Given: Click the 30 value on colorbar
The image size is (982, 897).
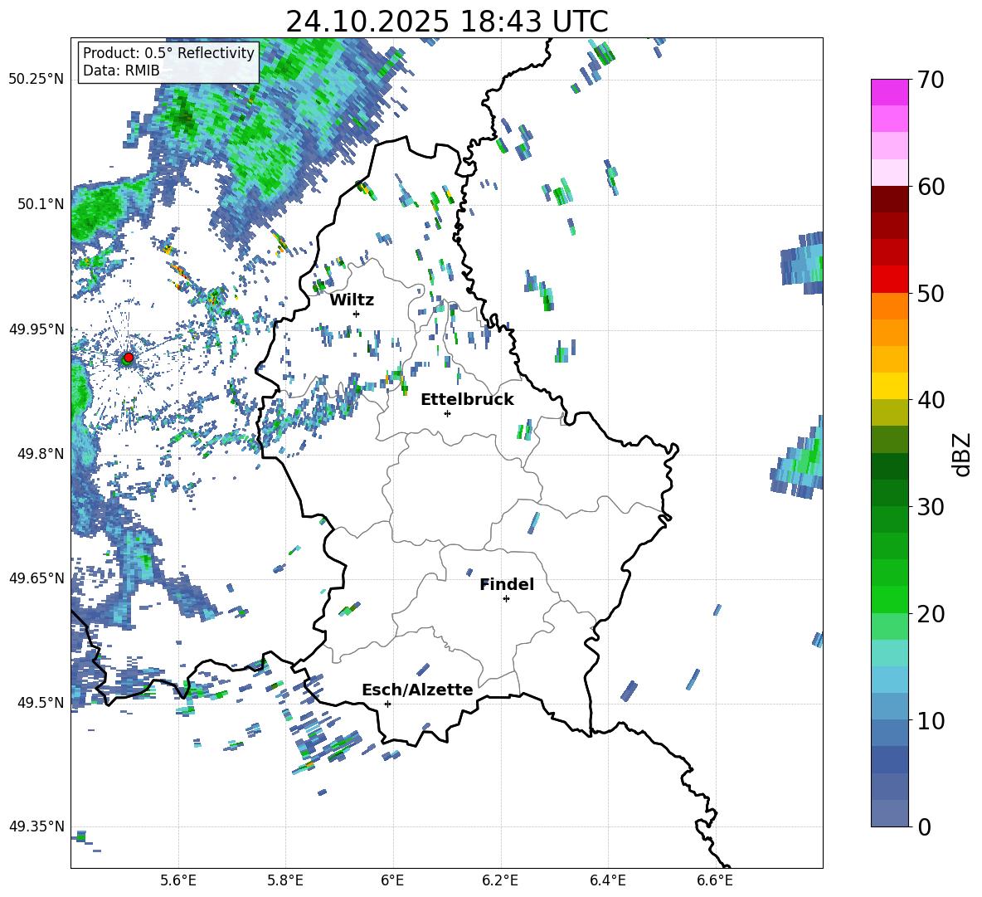Looking at the screenshot, I should coord(930,507).
